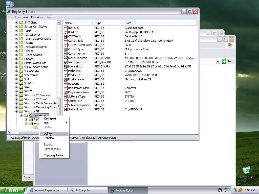Expand the Tuning Spaces key
Screen dimensions: 259x194
(16, 55)
